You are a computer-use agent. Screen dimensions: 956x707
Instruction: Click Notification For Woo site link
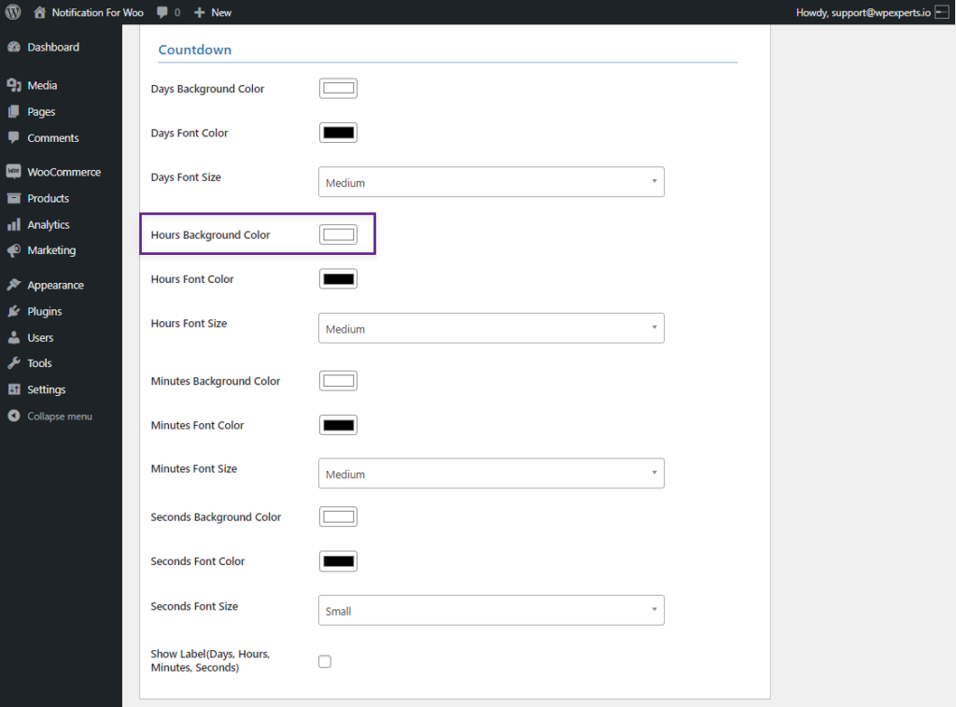[97, 12]
